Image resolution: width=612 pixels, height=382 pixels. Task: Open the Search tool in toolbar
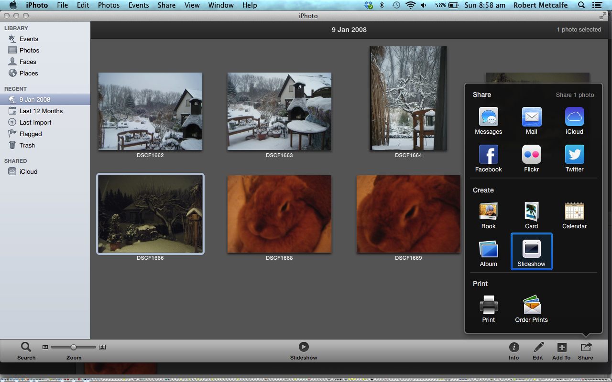[26, 351]
